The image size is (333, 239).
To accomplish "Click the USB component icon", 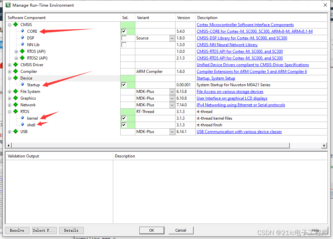I will tap(15, 131).
